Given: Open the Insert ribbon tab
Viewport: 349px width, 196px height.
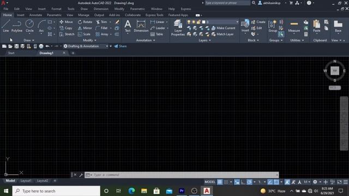Looking at the screenshot, I should (x=21, y=15).
